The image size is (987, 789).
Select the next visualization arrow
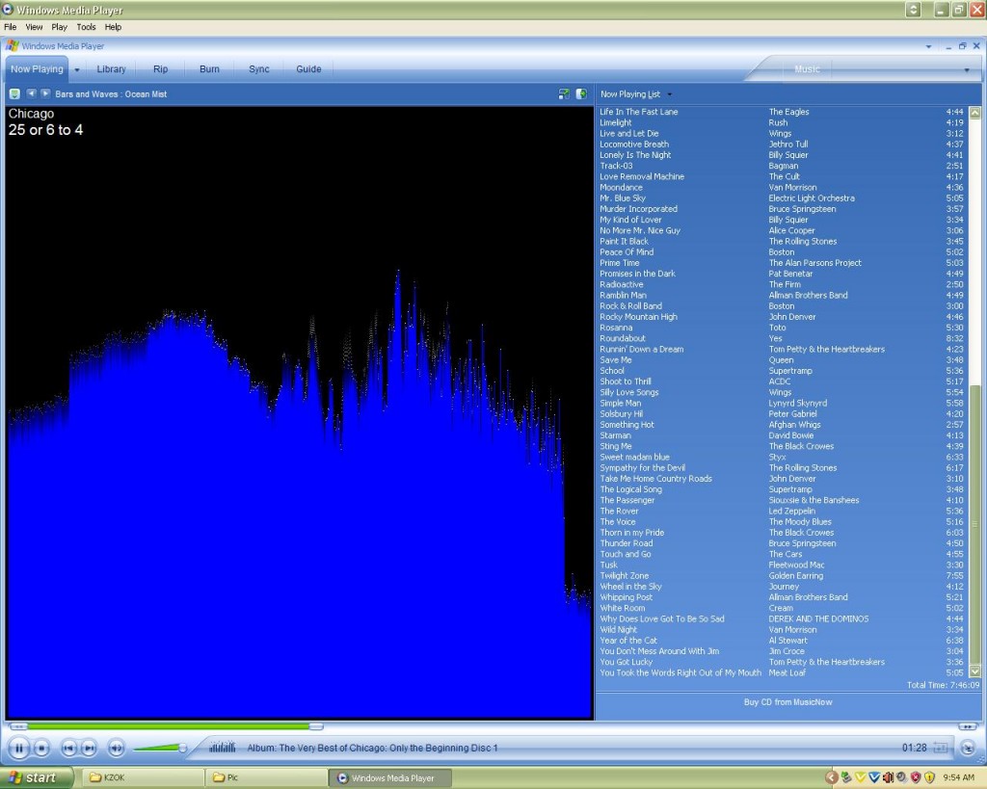coord(45,93)
